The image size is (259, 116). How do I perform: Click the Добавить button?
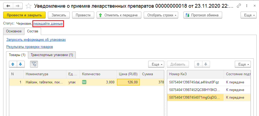178,64
